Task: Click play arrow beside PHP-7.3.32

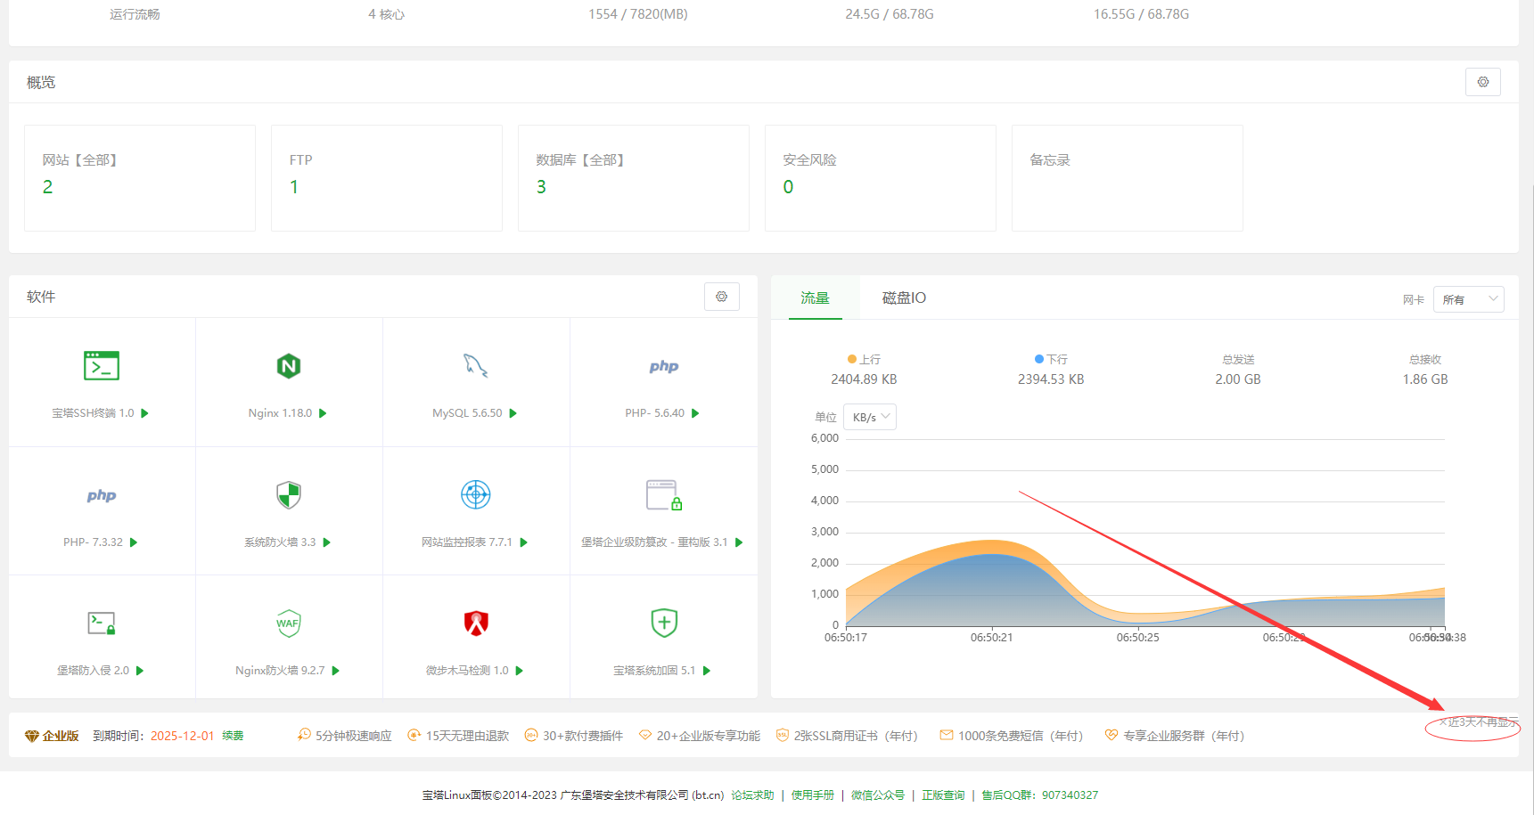Action: pos(134,542)
